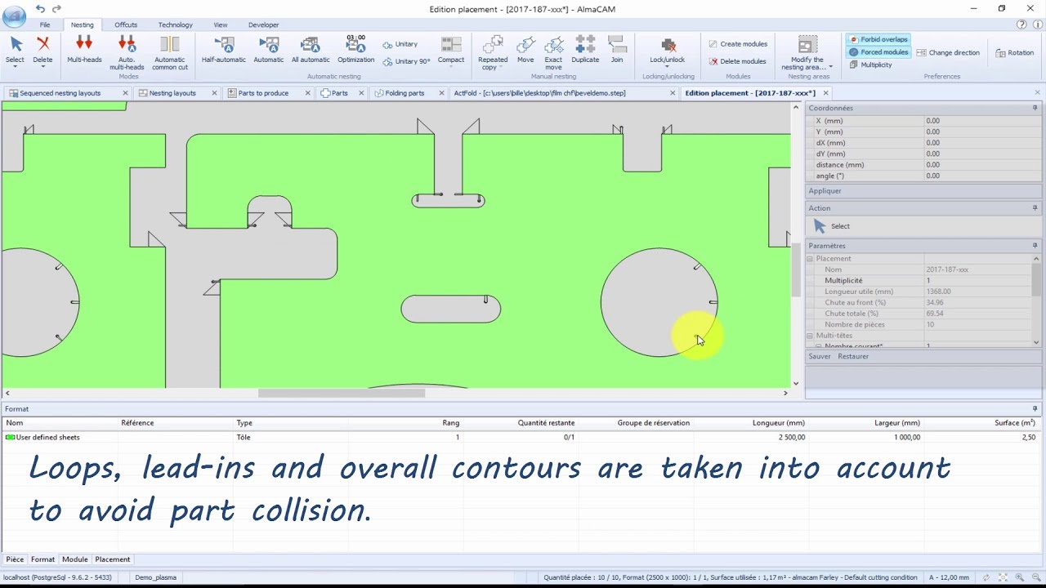Activate Multi-heads mode
The width and height of the screenshot is (1046, 588).
coord(84,49)
